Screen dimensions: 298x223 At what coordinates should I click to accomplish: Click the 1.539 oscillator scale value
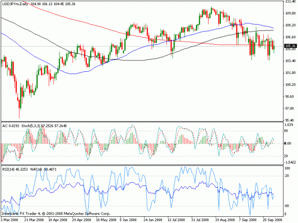pos(289,125)
